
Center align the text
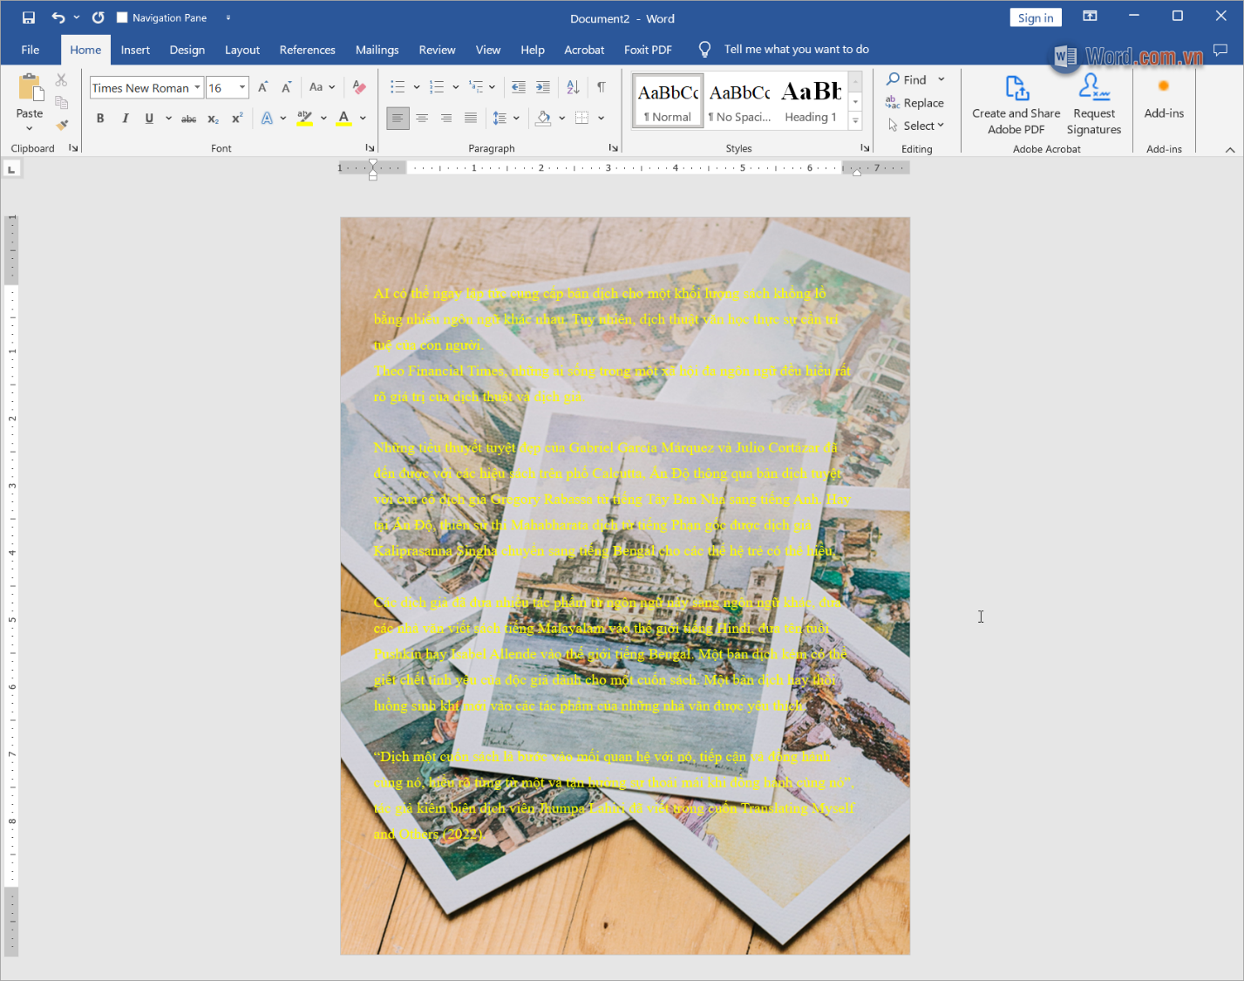[x=422, y=118]
